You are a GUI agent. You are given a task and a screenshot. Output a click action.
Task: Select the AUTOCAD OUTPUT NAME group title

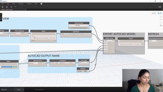44,56
